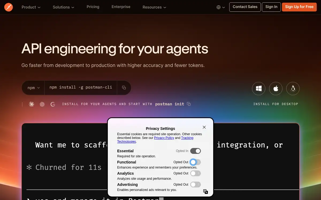321x200 pixels.
Task: Expand the Resources menu
Action: 154,7
